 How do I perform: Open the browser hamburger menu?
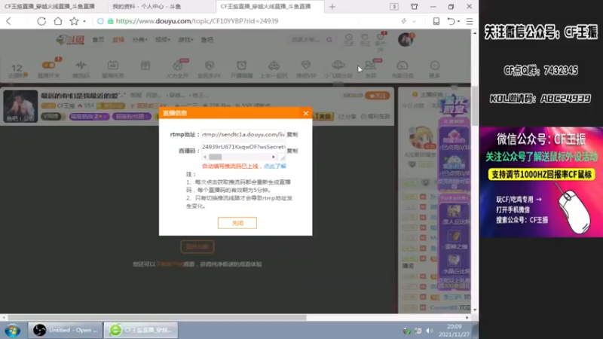point(470,21)
